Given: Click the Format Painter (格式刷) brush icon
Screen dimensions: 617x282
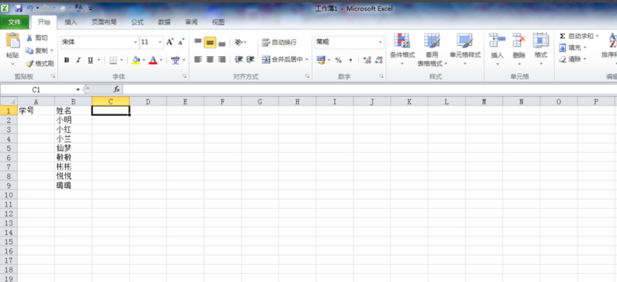Looking at the screenshot, I should tap(30, 64).
